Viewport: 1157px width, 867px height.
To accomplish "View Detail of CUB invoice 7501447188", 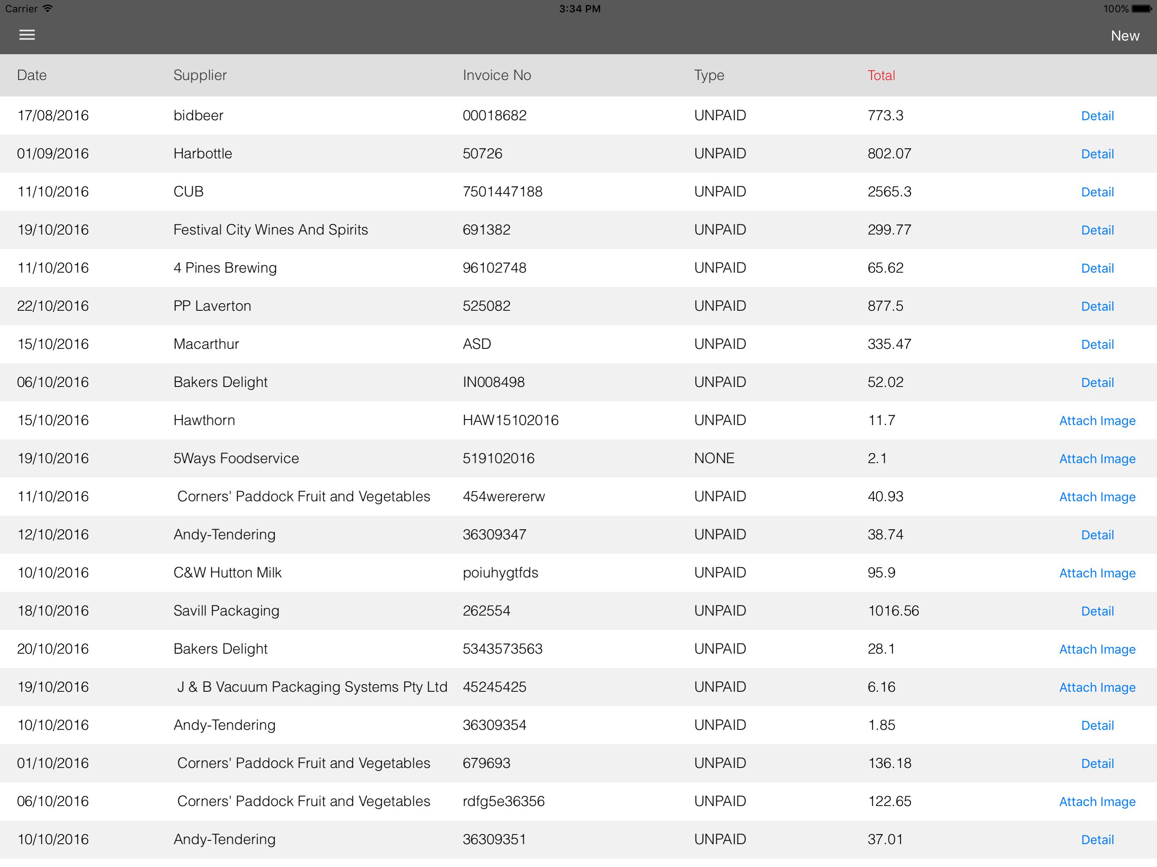I will [x=1097, y=192].
